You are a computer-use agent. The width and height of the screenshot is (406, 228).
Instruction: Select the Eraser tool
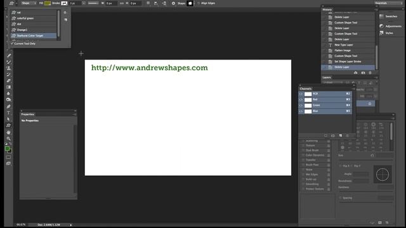[8, 81]
